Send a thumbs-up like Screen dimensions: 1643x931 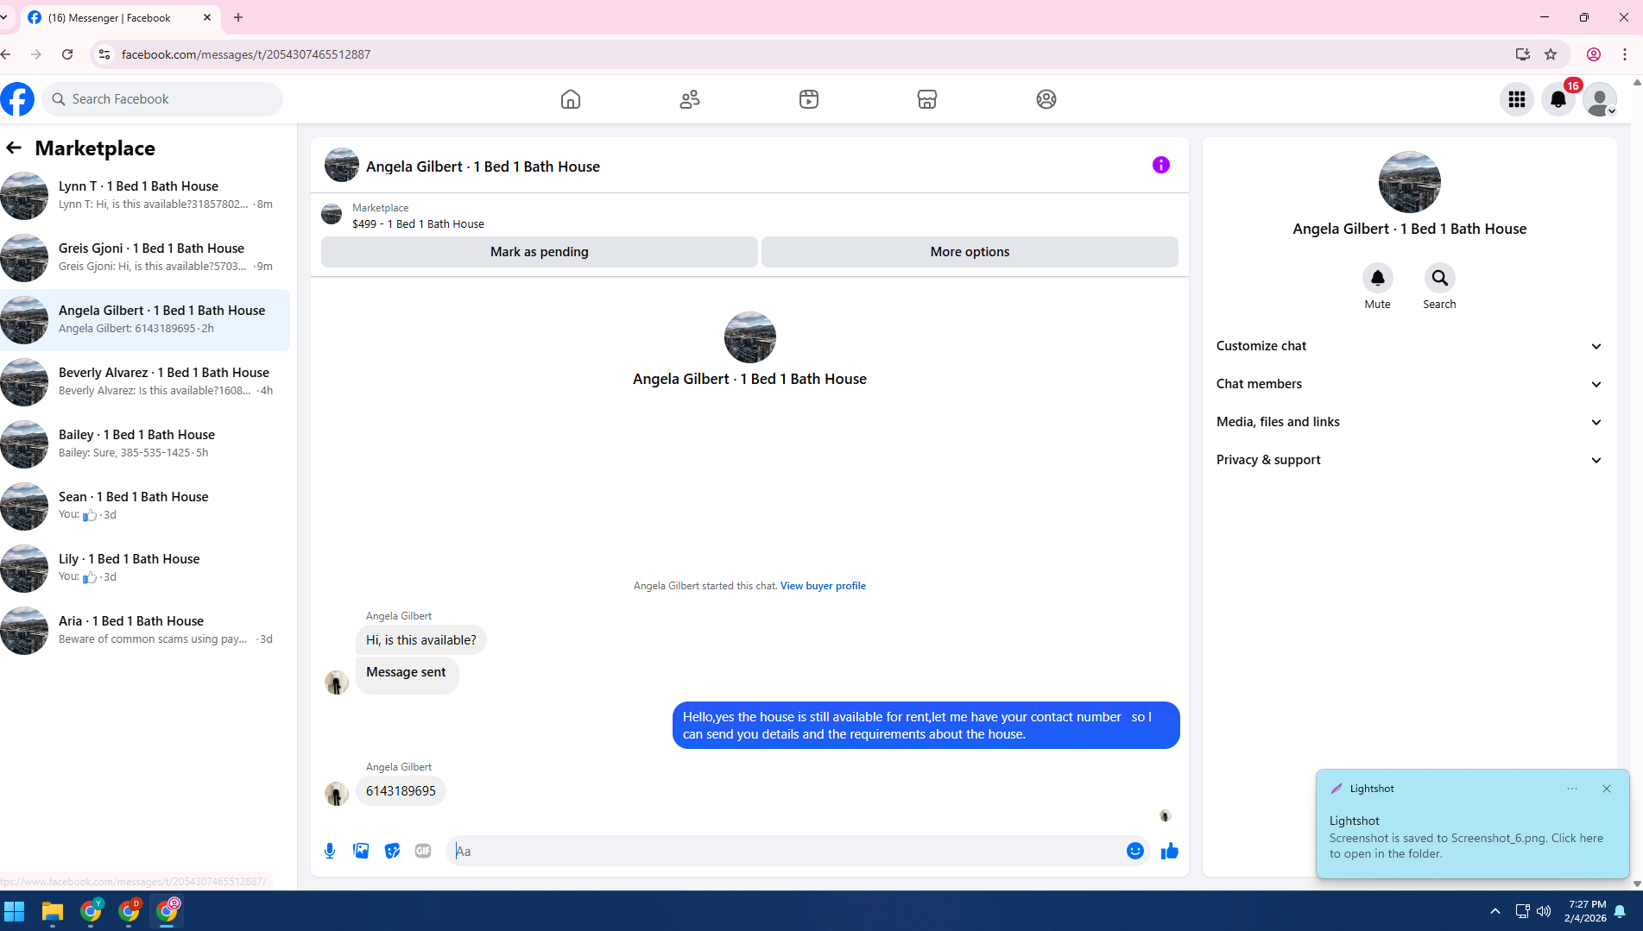pyautogui.click(x=1169, y=851)
